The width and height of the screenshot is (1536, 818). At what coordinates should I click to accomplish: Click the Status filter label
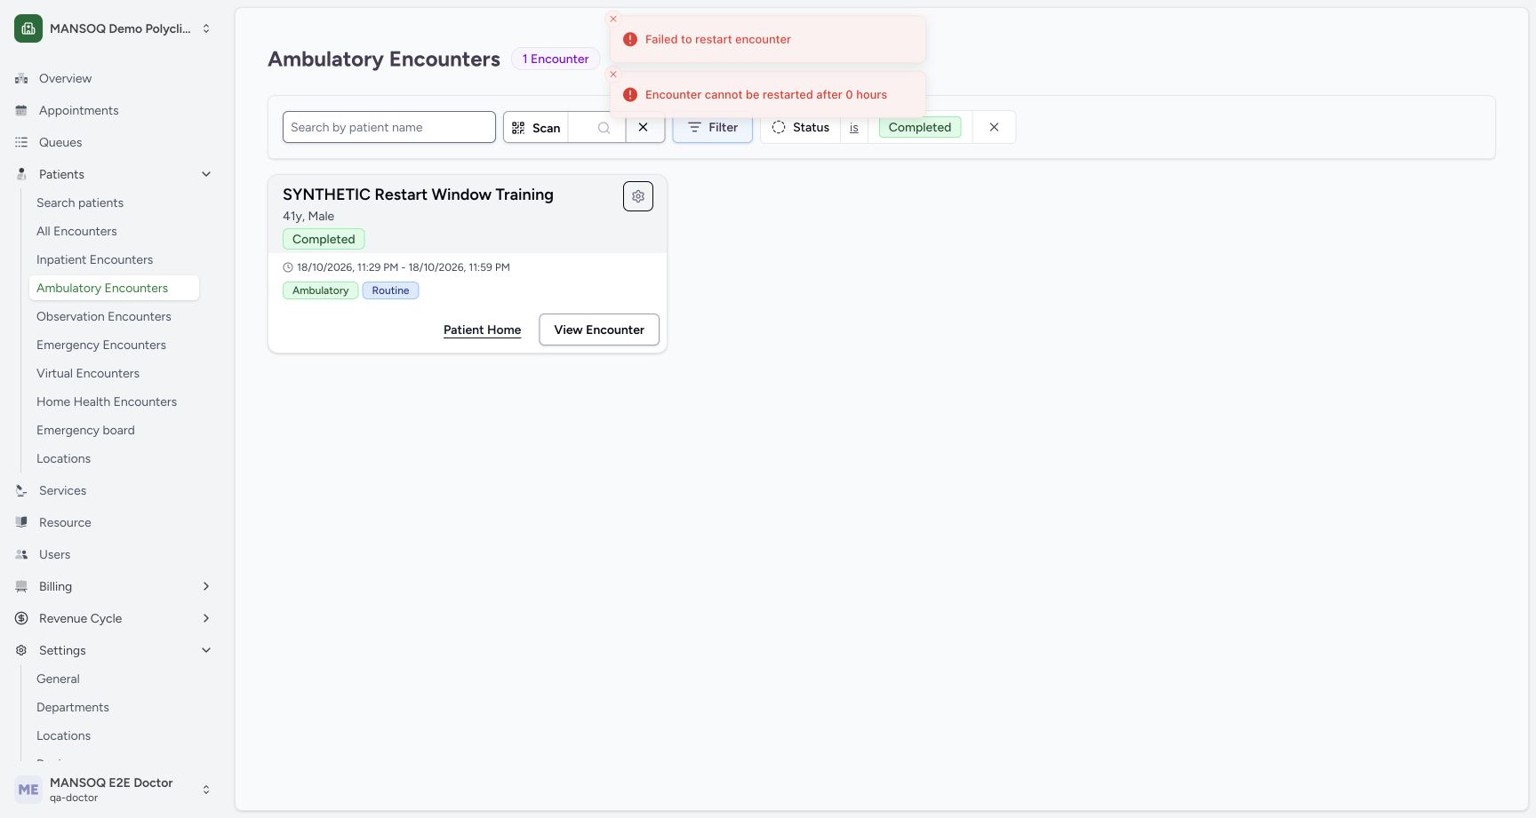[x=801, y=127]
